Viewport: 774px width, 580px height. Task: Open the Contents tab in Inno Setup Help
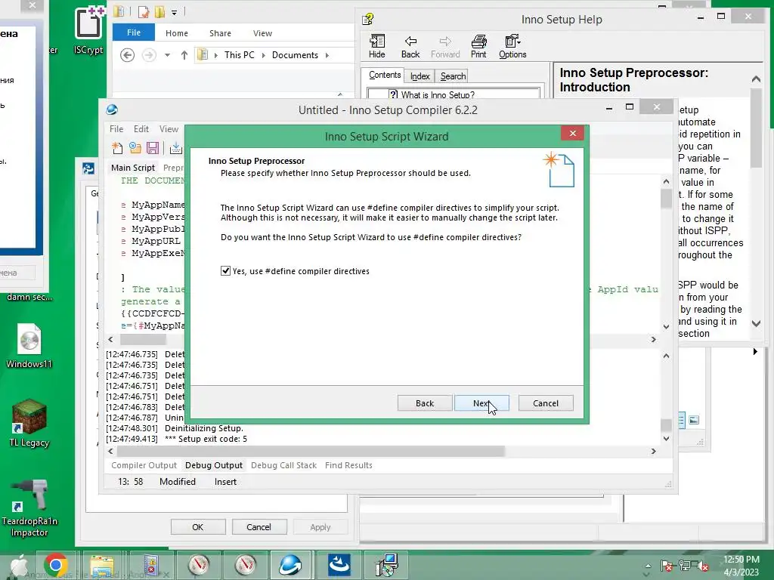pos(385,75)
